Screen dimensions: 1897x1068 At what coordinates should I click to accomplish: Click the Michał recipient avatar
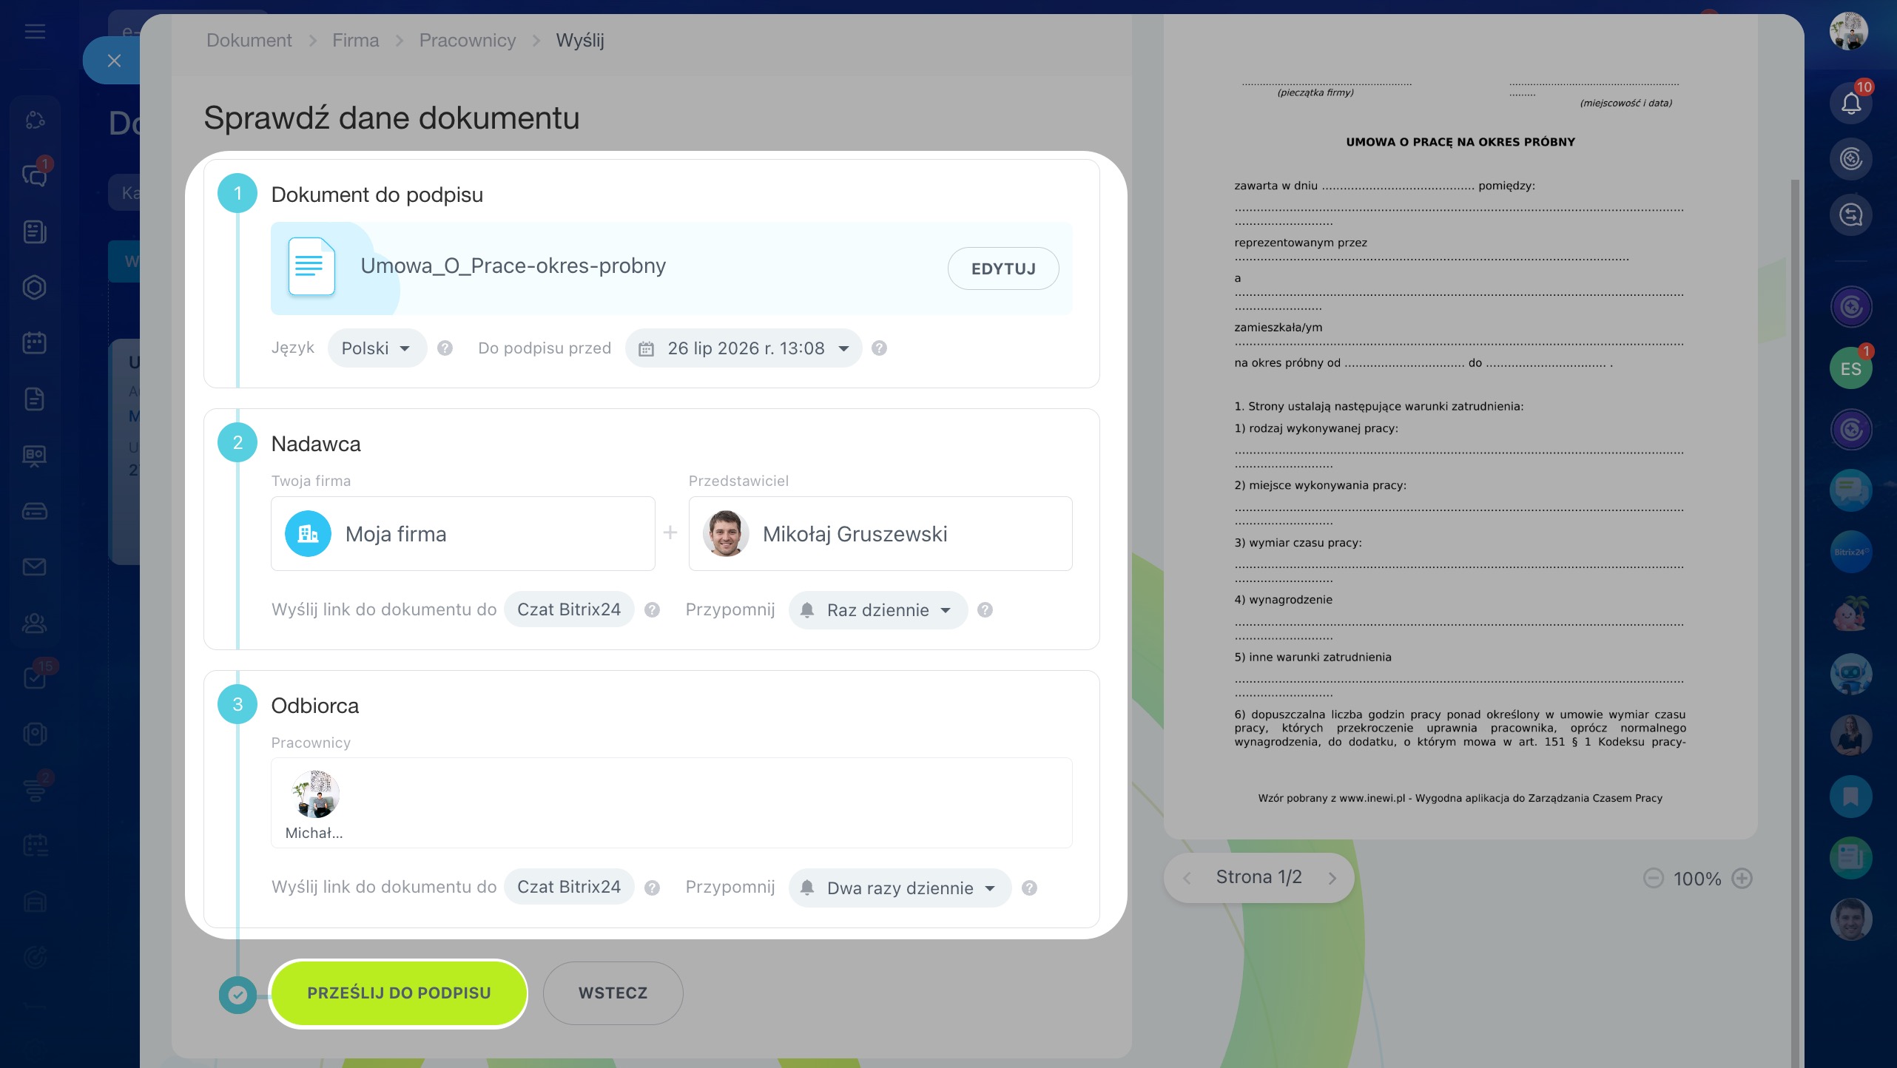[315, 795]
